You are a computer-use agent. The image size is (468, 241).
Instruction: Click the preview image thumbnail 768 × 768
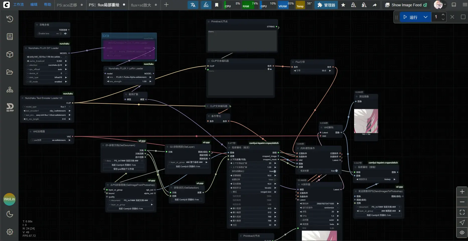(366, 121)
